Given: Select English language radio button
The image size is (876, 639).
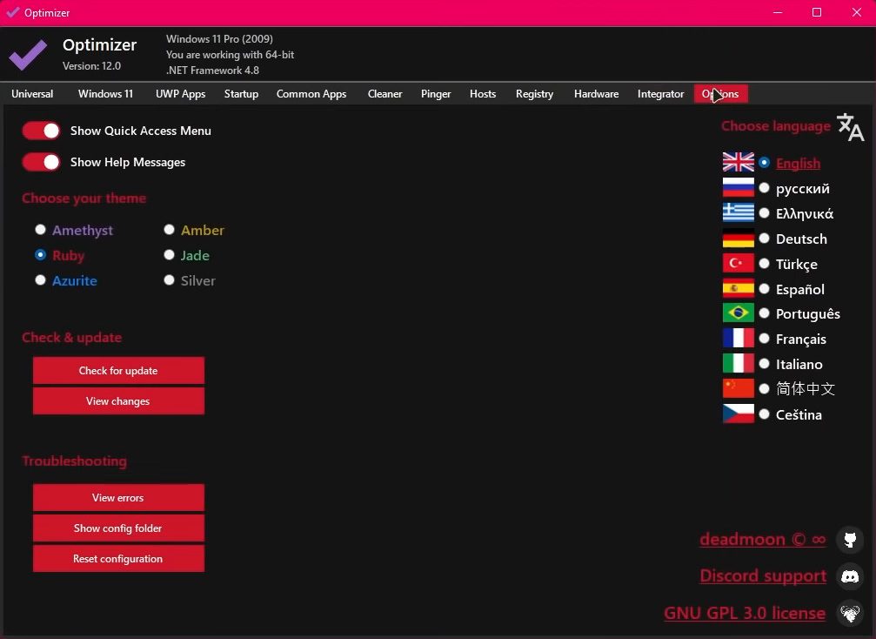Looking at the screenshot, I should coord(765,163).
